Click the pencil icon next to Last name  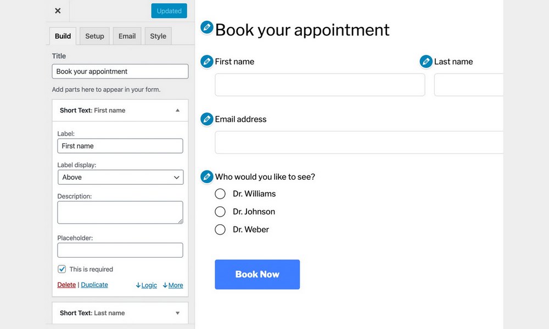[x=426, y=61]
